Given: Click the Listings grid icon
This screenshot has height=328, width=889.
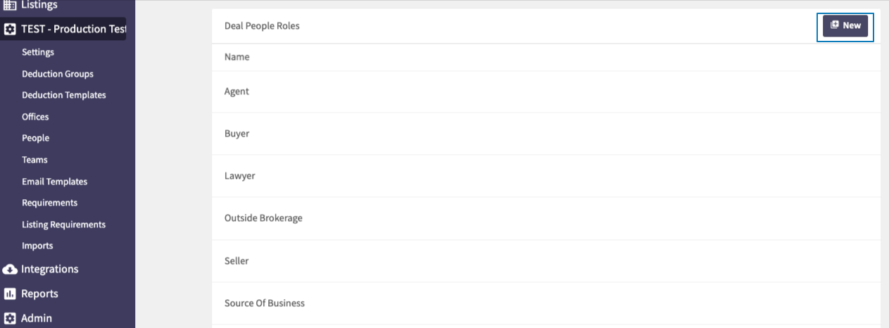Looking at the screenshot, I should tap(10, 6).
